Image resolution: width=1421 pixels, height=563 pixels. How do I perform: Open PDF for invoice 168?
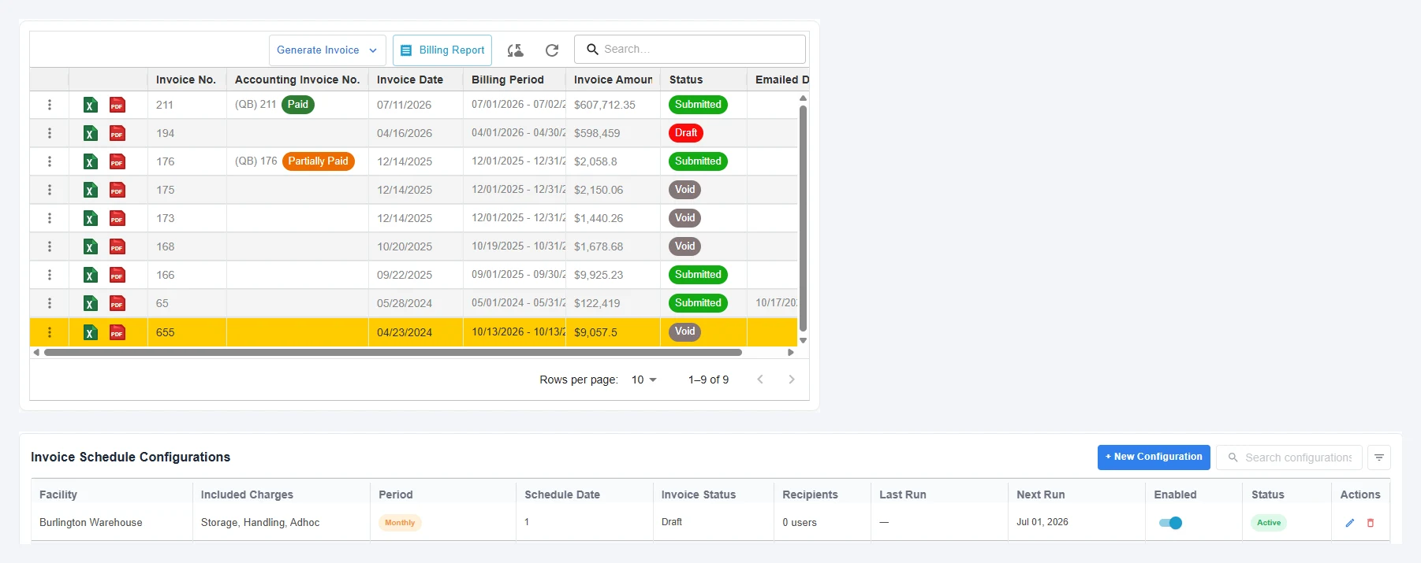pyautogui.click(x=117, y=246)
